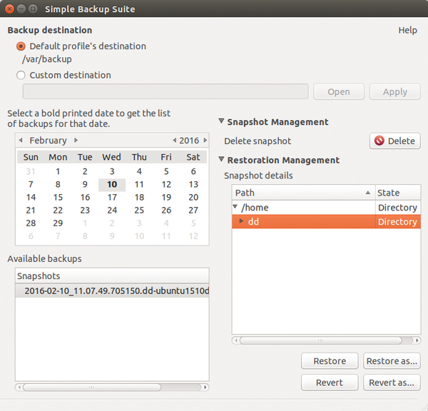
Task: Minimize the Simple Backup Suite window
Action: pos(21,9)
